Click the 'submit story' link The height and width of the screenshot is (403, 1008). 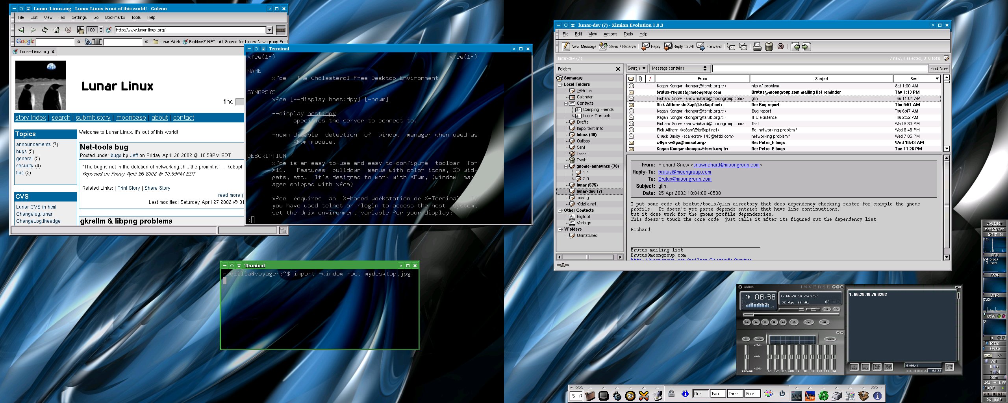coord(93,118)
